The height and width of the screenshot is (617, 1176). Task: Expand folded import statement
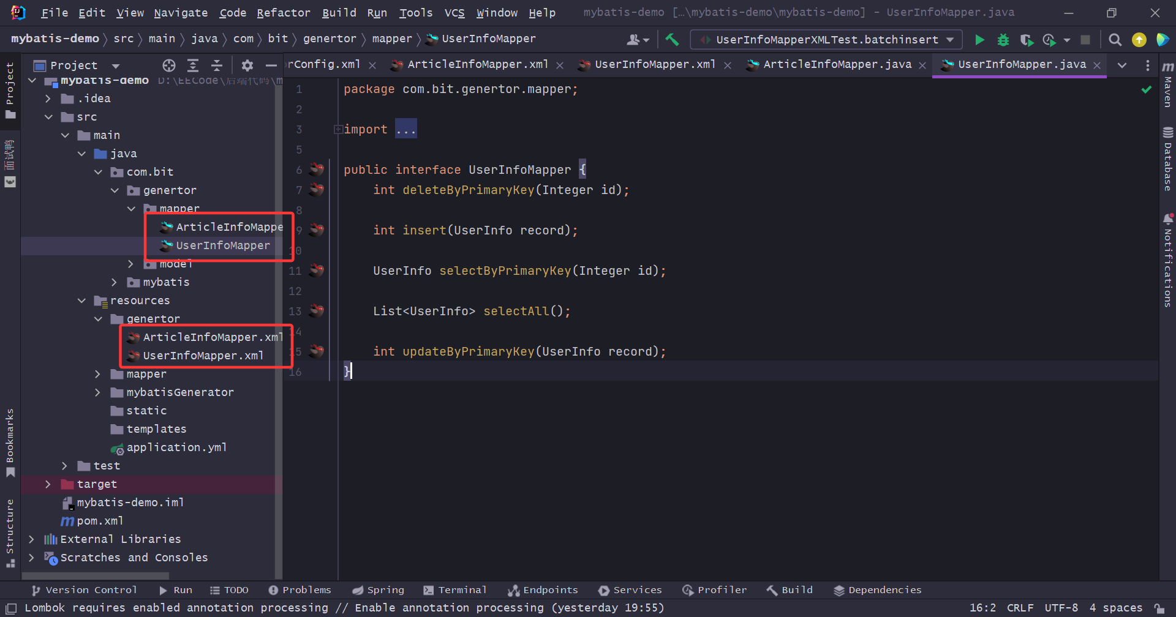point(337,129)
